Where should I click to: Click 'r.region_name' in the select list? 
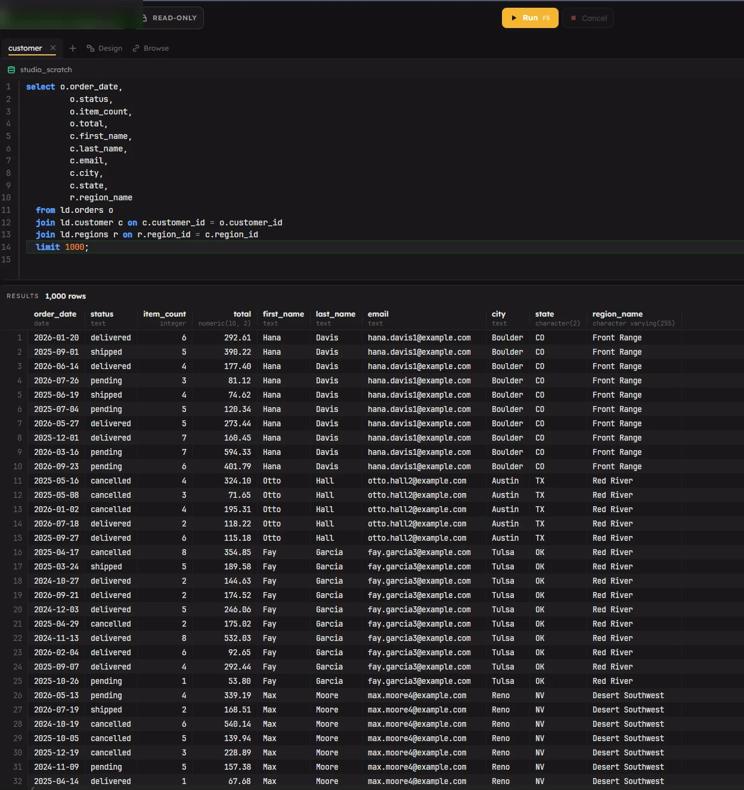(101, 197)
